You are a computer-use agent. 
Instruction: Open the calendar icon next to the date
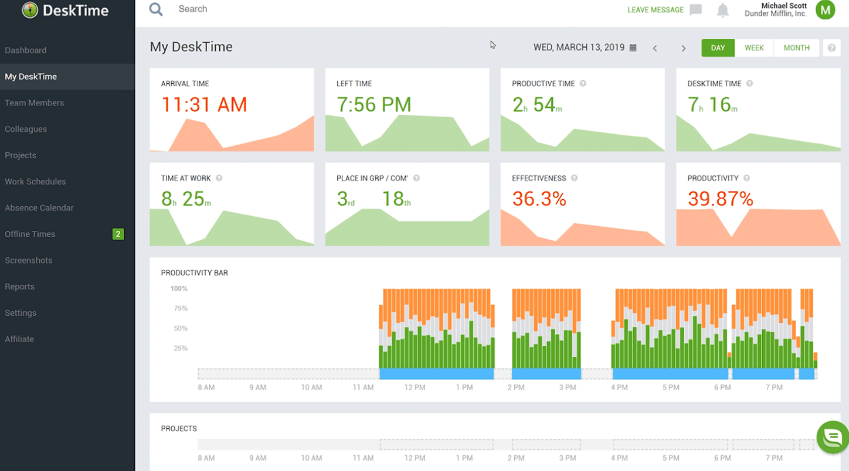click(x=632, y=47)
